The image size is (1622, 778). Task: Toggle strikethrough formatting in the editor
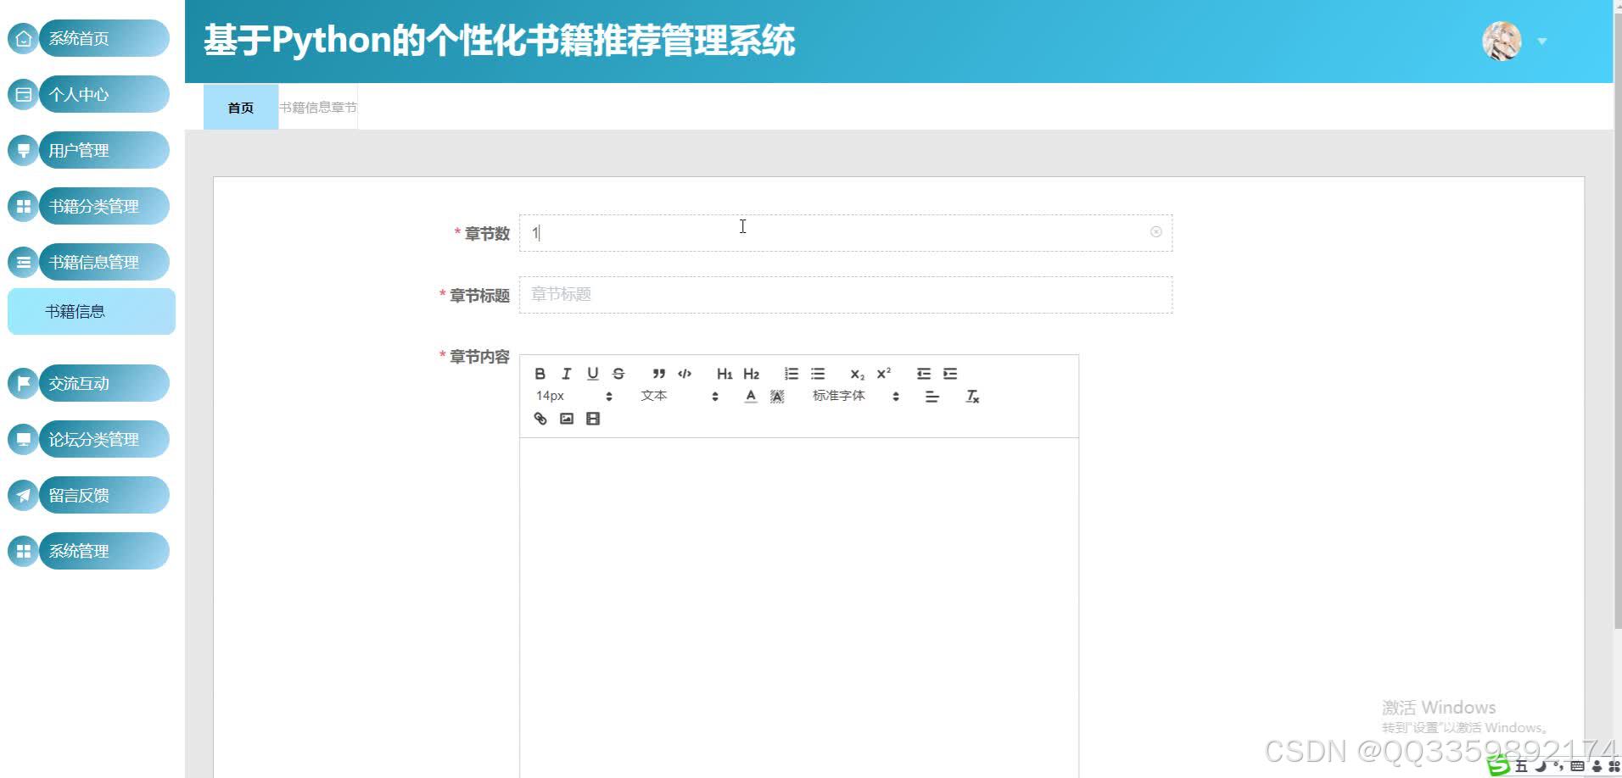point(618,373)
